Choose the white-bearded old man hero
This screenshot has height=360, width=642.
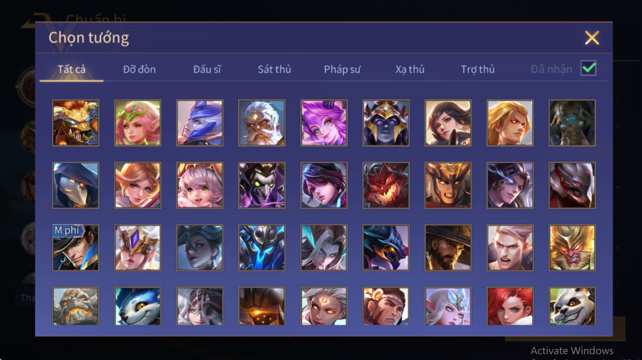point(262,123)
